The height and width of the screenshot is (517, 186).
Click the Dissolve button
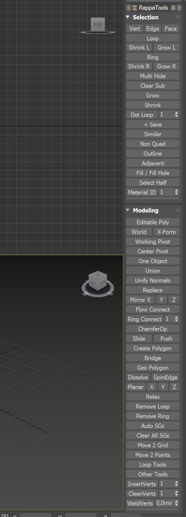click(x=138, y=377)
